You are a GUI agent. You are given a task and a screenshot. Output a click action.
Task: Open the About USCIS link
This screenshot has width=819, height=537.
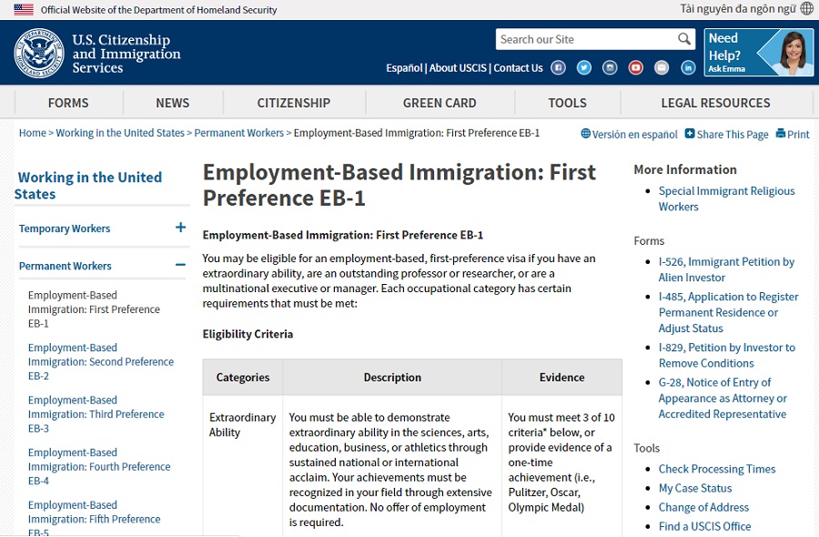(x=458, y=68)
